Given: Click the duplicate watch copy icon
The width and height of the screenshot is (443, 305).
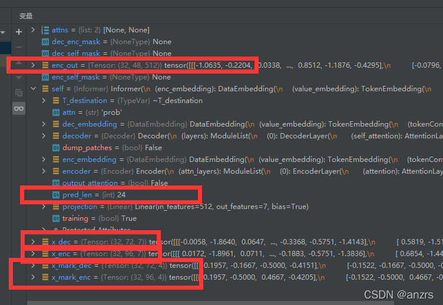Looking at the screenshot, I should pos(19,92).
